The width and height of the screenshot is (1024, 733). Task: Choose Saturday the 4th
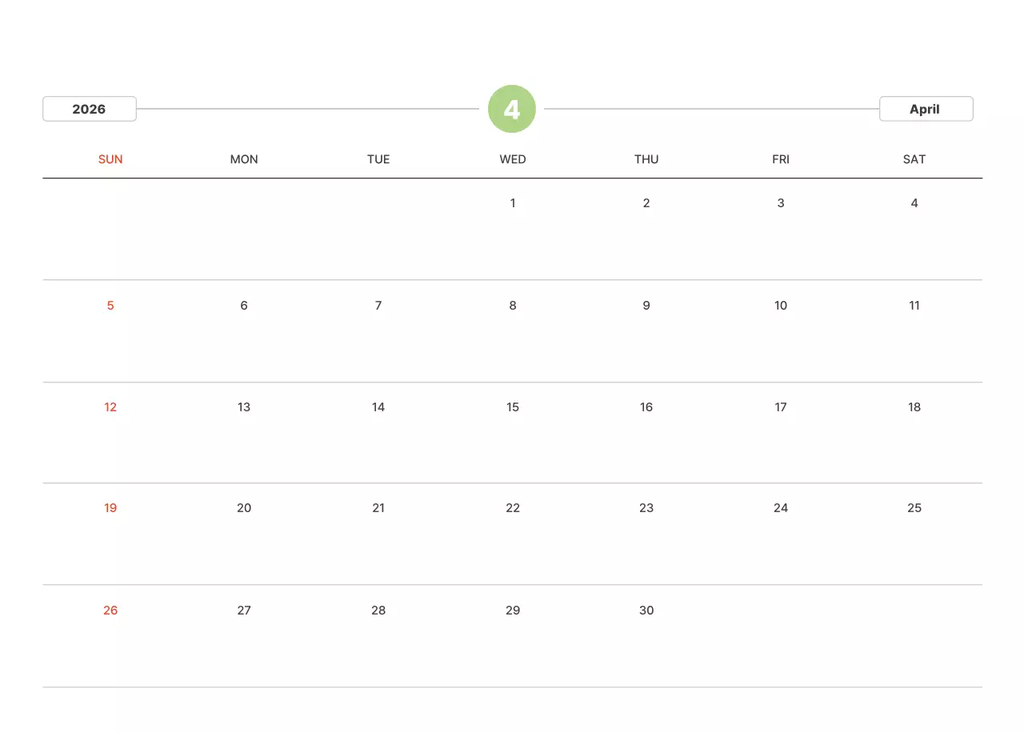pyautogui.click(x=914, y=203)
